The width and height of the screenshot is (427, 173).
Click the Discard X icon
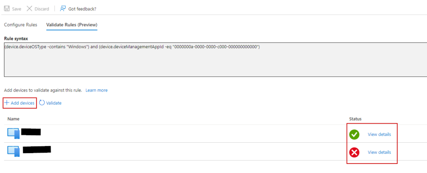pyautogui.click(x=30, y=9)
